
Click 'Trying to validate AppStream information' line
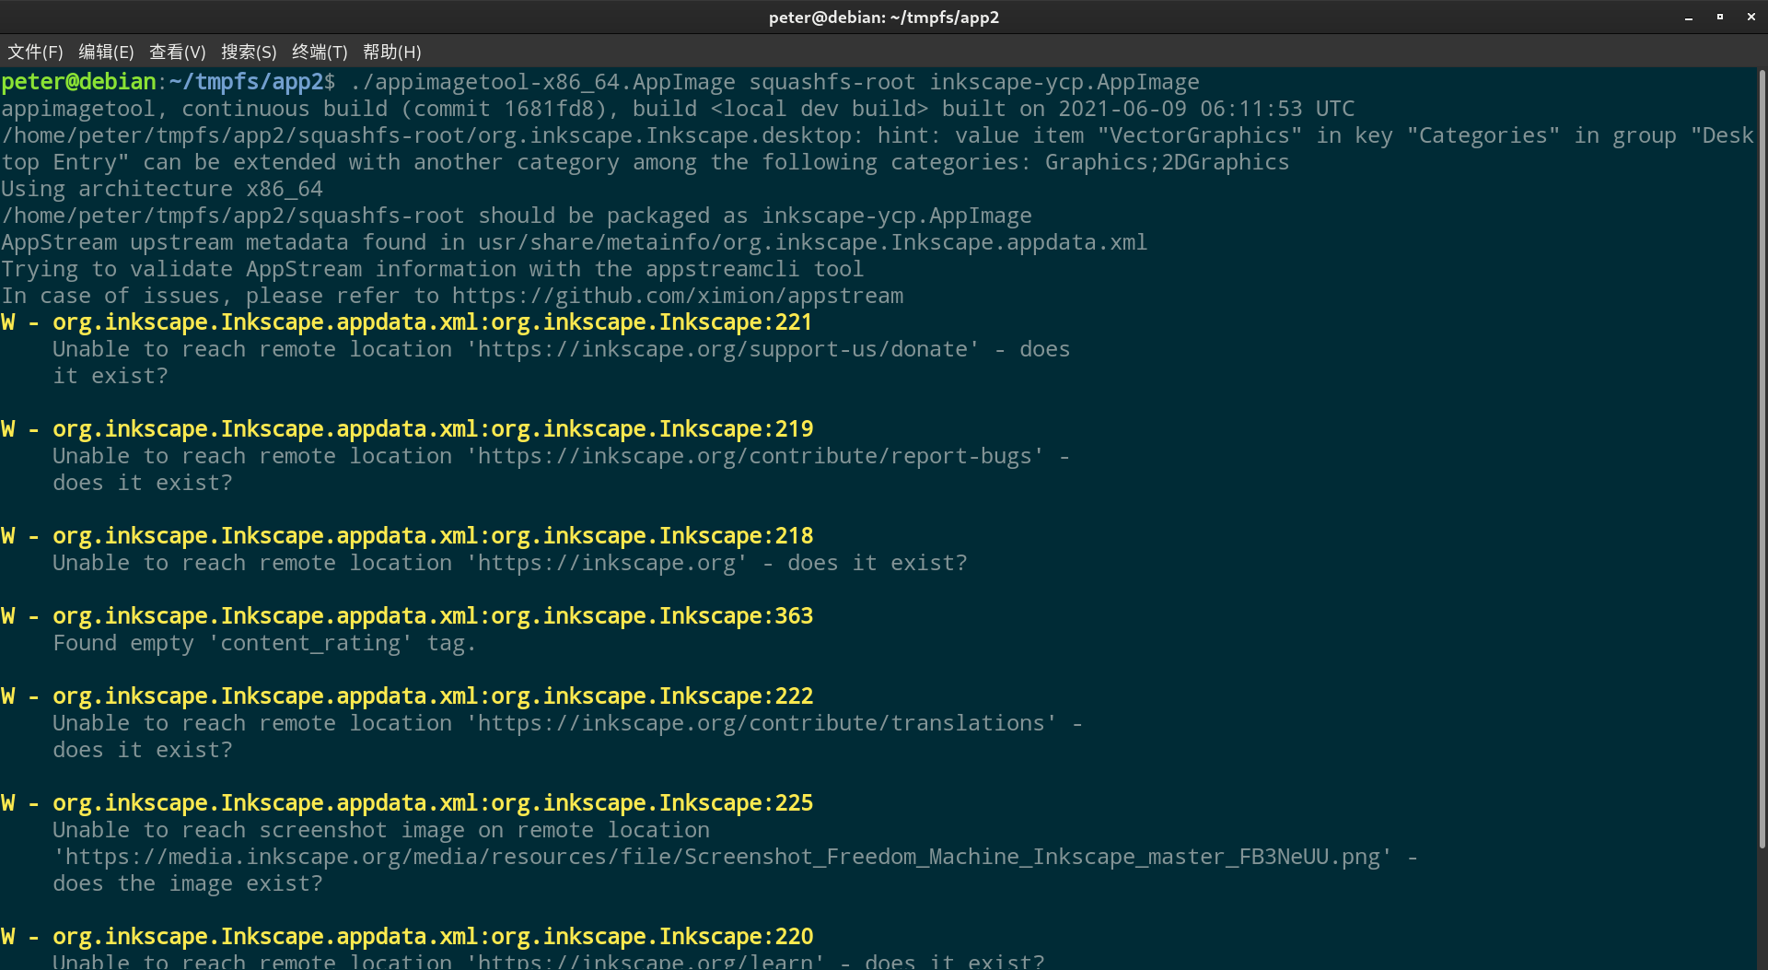(x=433, y=269)
